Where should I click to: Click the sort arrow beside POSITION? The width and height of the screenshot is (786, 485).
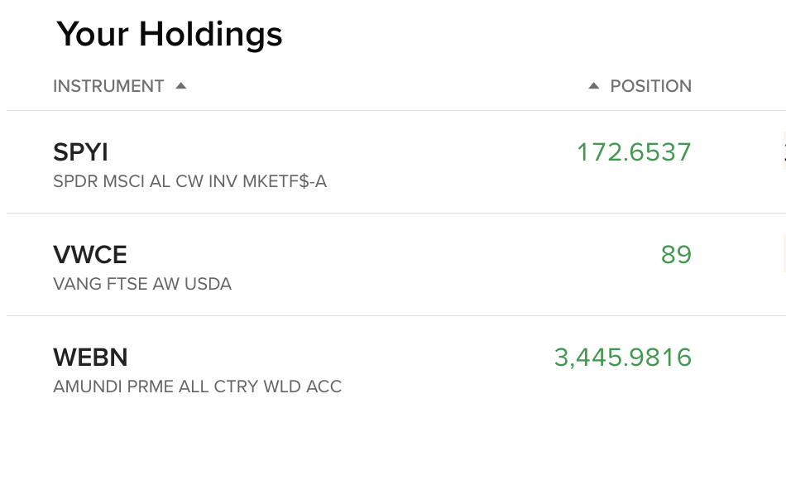[593, 86]
